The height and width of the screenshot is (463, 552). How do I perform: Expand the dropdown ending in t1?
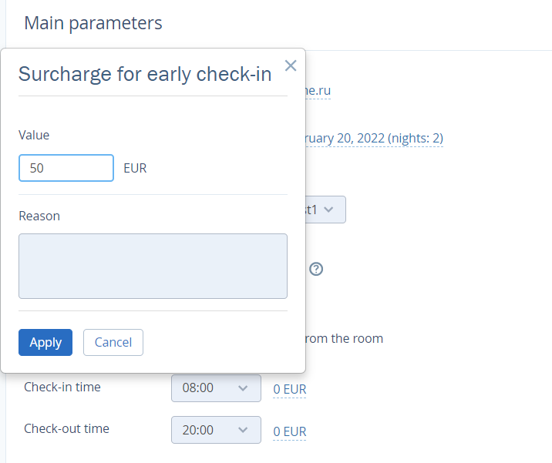(325, 210)
